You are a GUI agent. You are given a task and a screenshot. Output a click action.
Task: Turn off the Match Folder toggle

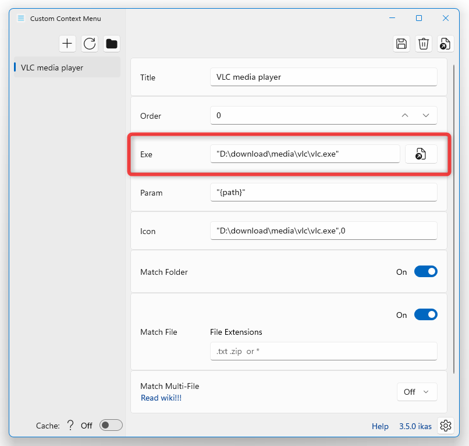coord(425,271)
